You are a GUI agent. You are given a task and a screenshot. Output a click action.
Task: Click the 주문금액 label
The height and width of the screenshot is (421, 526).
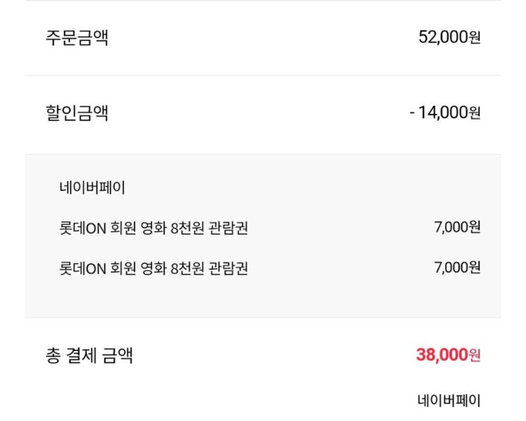77,38
